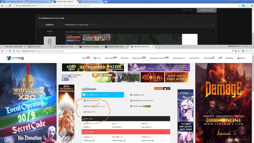Click the Facebook Like button
The height and width of the screenshot is (143, 254).
tap(65, 79)
